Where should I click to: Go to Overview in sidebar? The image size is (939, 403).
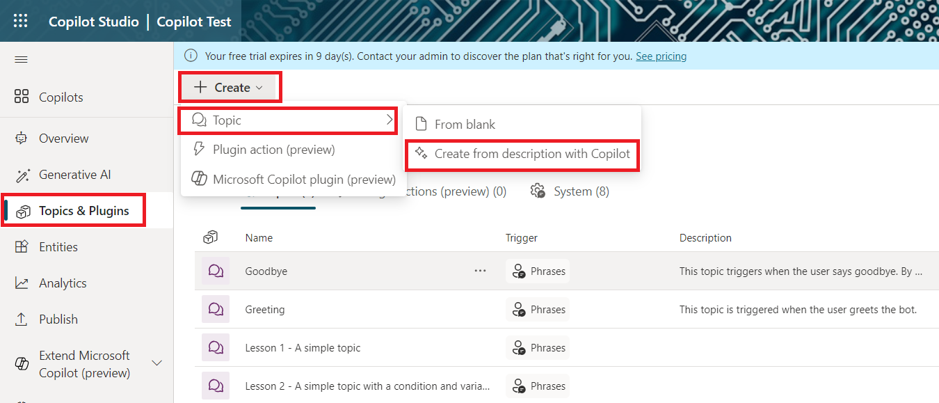(x=63, y=139)
